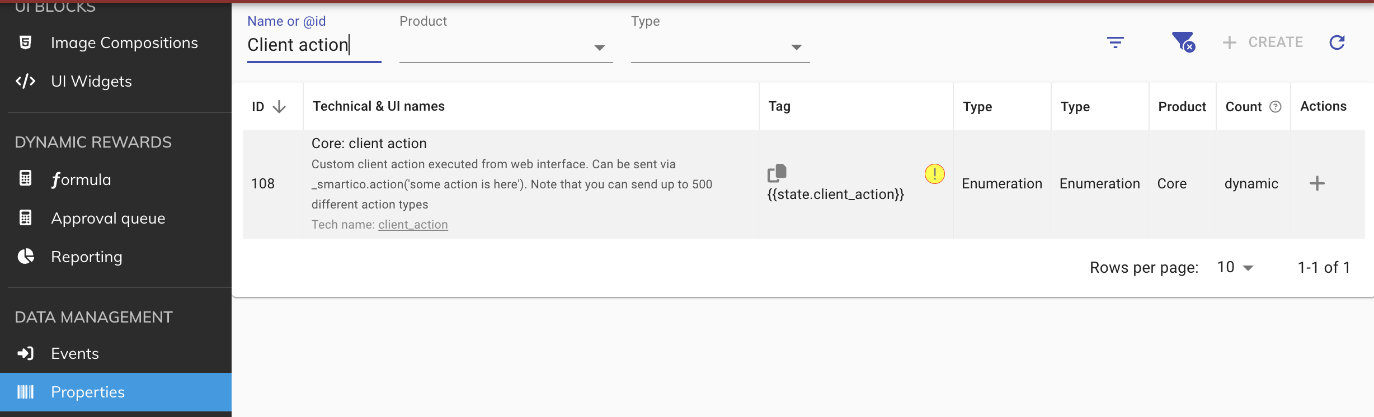Copy the state.client_action tag

[777, 173]
